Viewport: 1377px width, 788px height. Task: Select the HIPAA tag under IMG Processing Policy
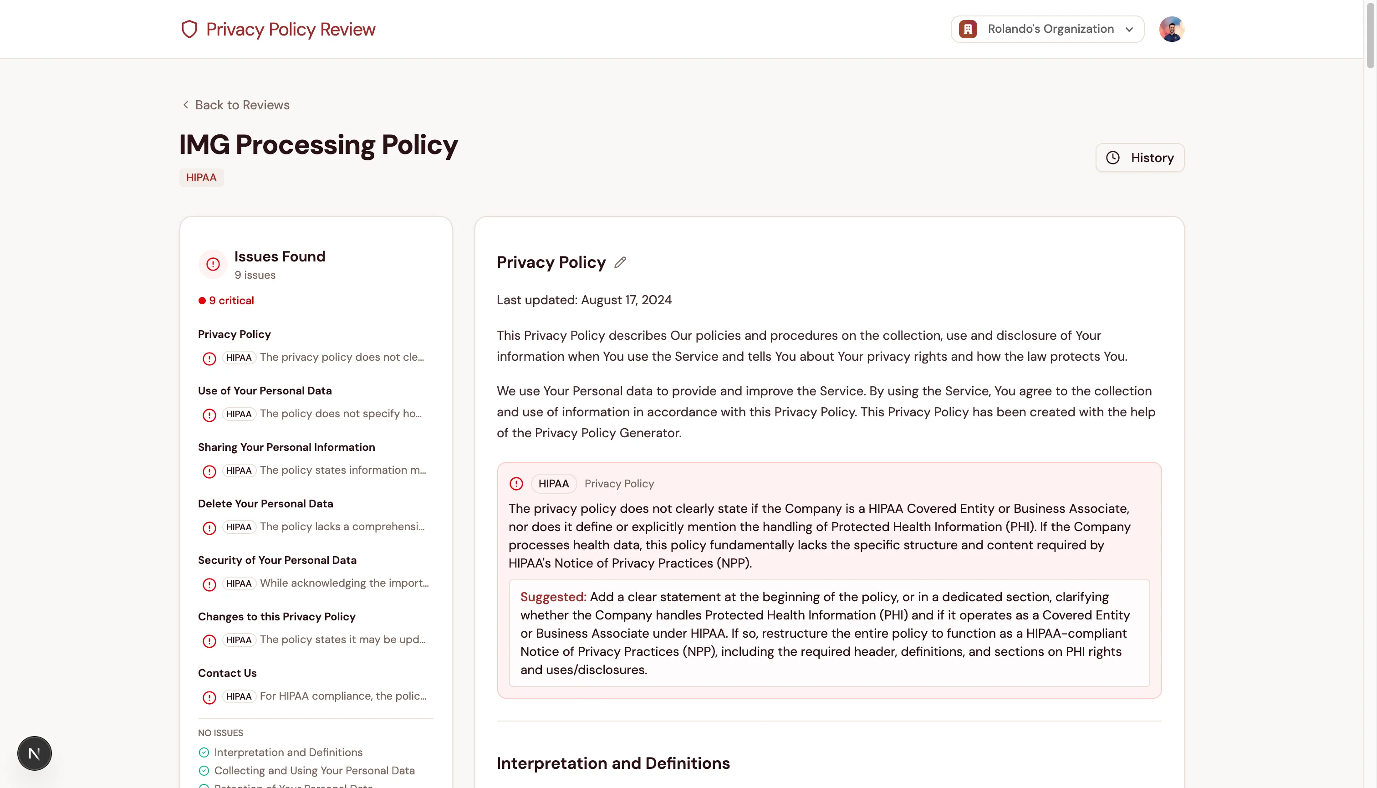pos(201,177)
